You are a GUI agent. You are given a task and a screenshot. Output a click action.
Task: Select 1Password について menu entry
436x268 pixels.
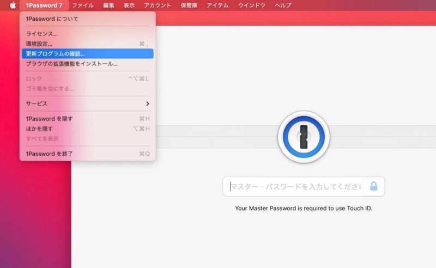(x=87, y=19)
